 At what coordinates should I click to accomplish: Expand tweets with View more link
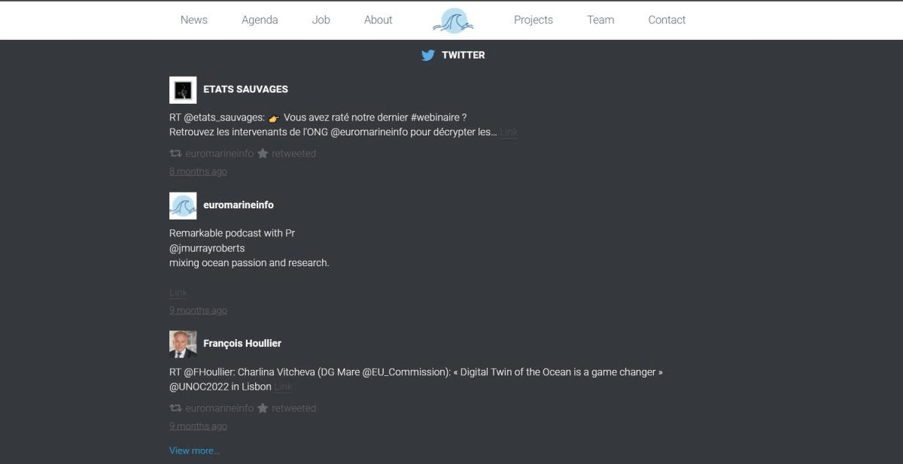click(x=194, y=450)
